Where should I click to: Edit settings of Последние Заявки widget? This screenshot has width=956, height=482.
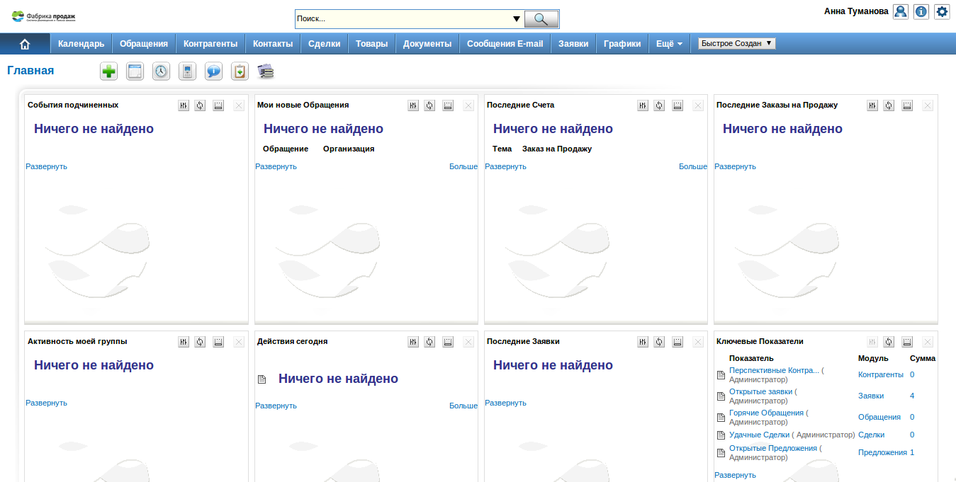(x=643, y=342)
